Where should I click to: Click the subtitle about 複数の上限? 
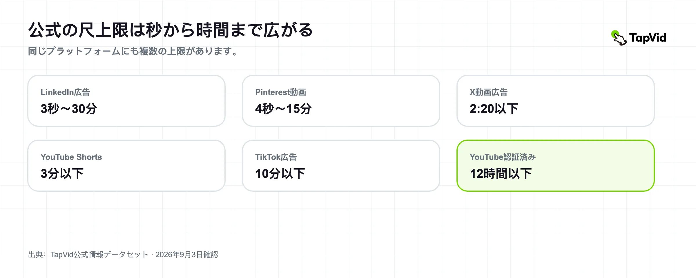pyautogui.click(x=133, y=51)
